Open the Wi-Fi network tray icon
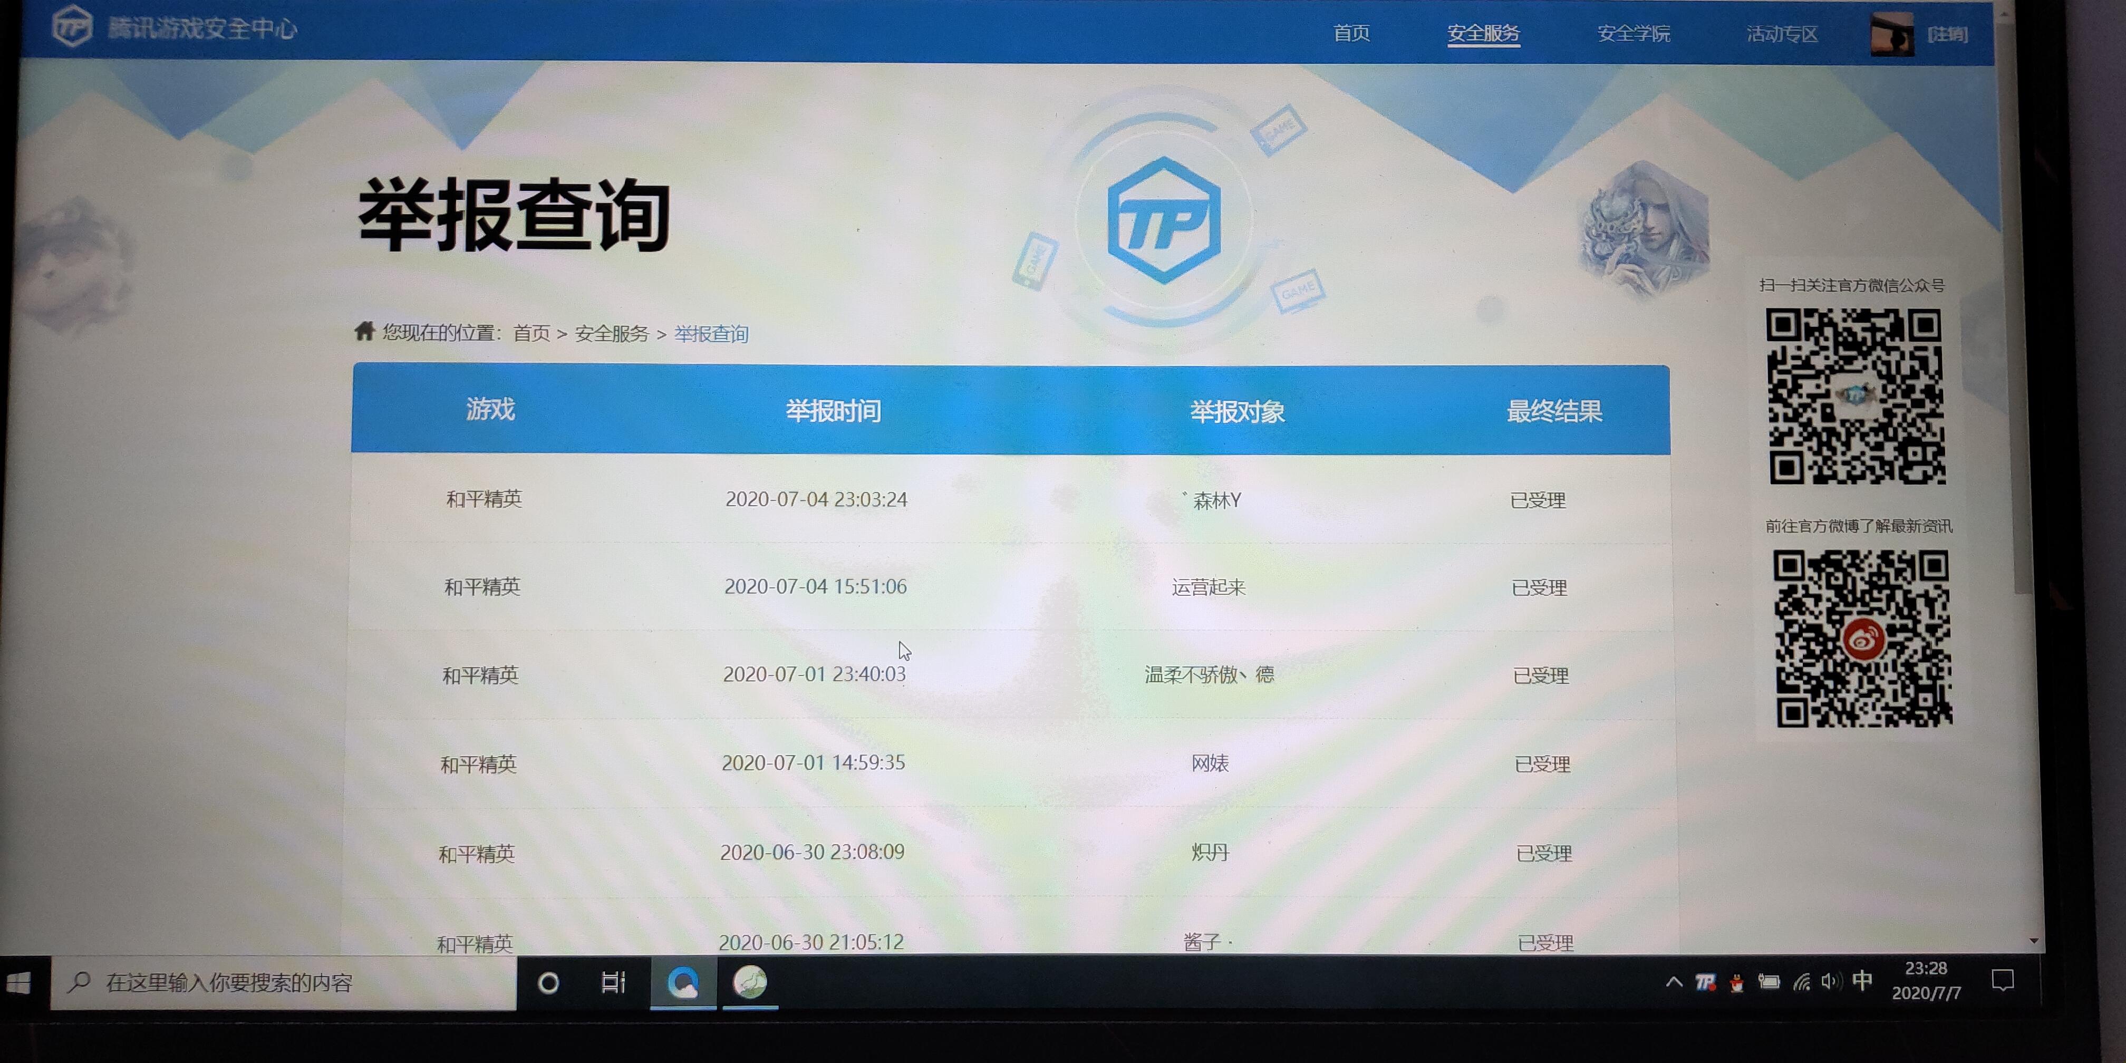This screenshot has width=2126, height=1063. tap(1802, 982)
